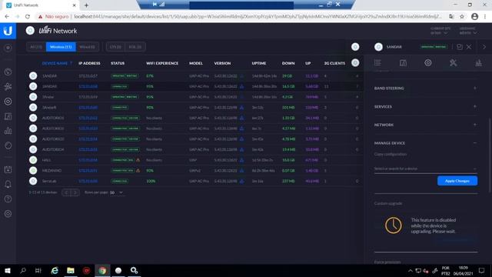Open the select or search for a device dropdown
492x277 pixels.
(x=425, y=169)
